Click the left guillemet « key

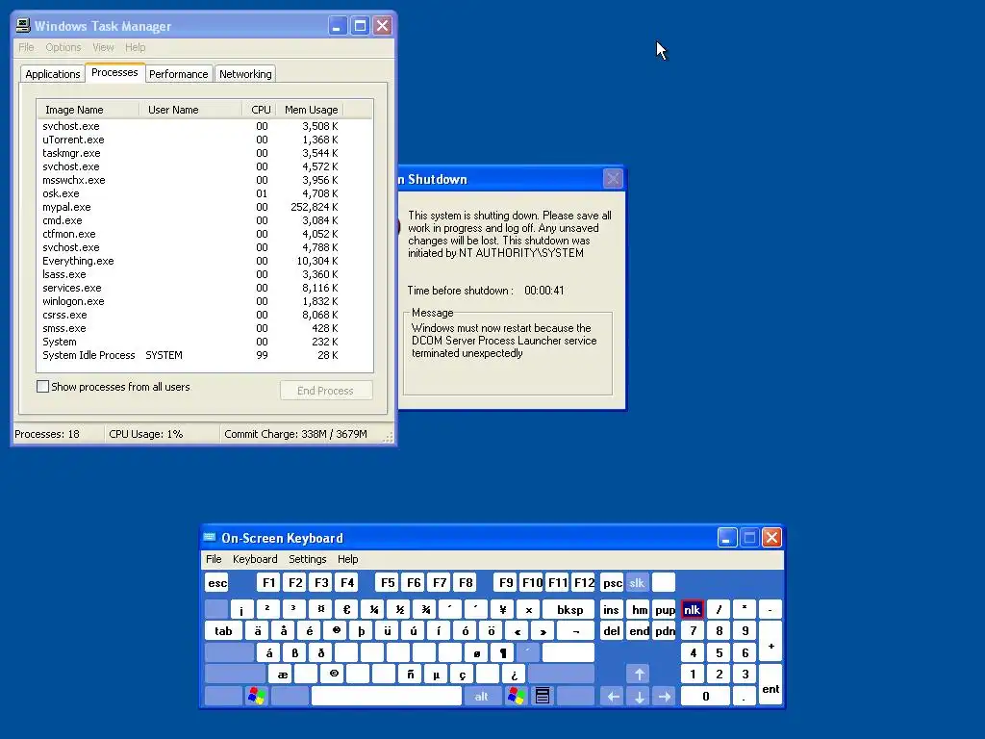coord(517,631)
